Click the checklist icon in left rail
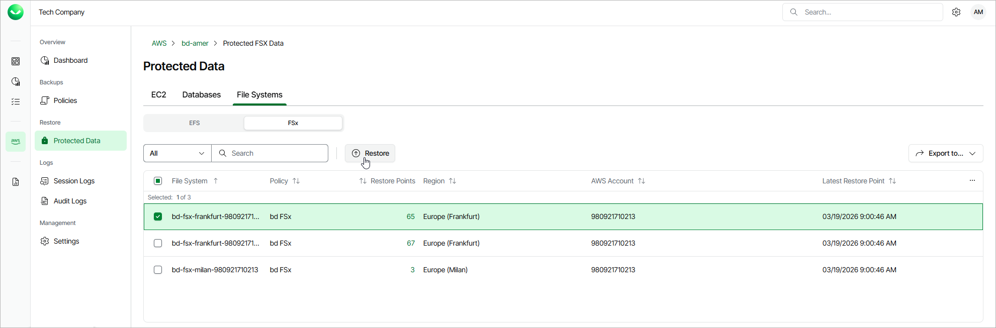The height and width of the screenshot is (328, 996). click(x=16, y=101)
